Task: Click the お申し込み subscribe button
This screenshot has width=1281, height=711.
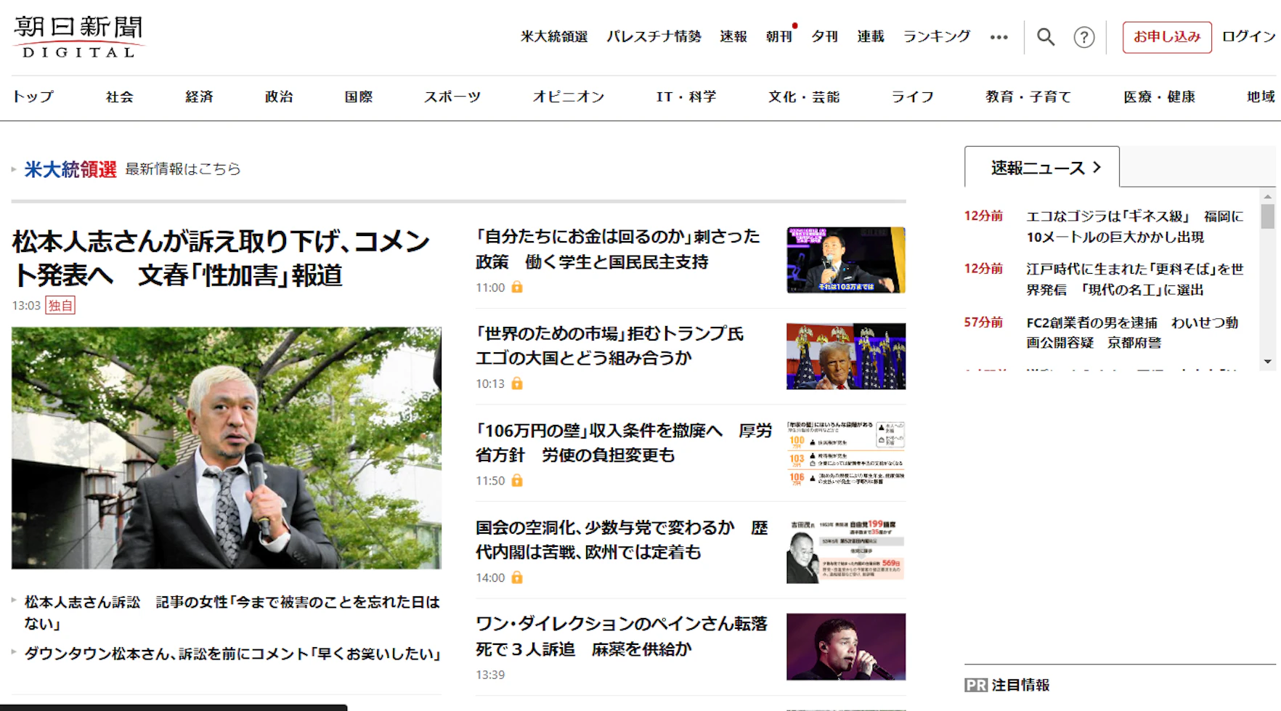Action: tap(1167, 37)
